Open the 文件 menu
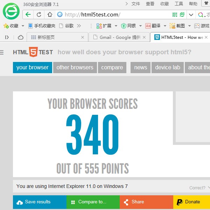 tap(135, 4)
